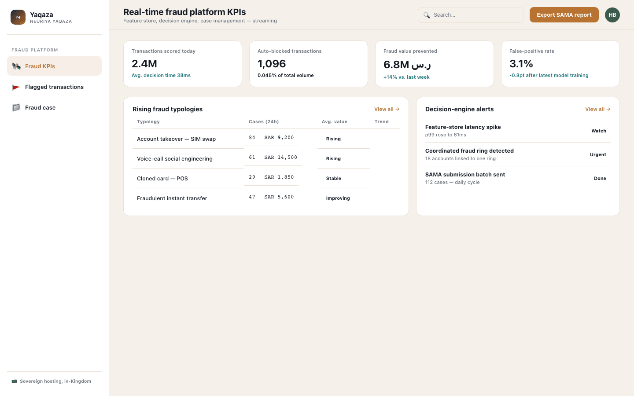Viewport: 634px width, 396px height.
Task: Click the Typology column header
Action: [x=148, y=122]
